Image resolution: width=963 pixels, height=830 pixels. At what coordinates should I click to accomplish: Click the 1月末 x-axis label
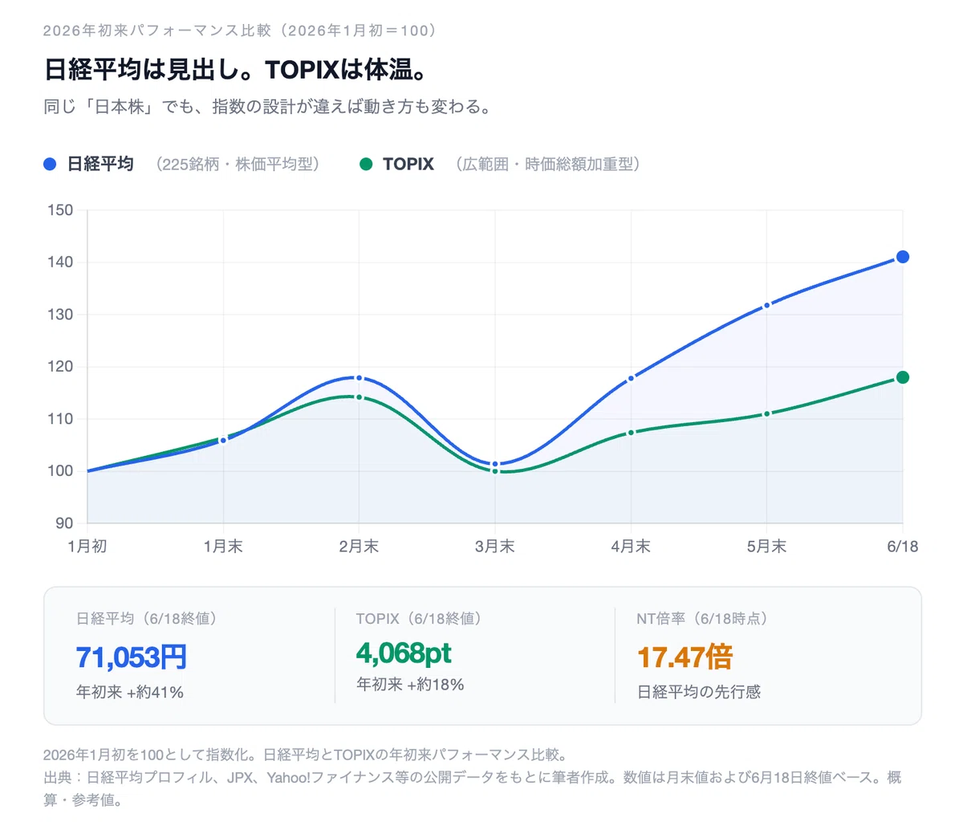(223, 547)
